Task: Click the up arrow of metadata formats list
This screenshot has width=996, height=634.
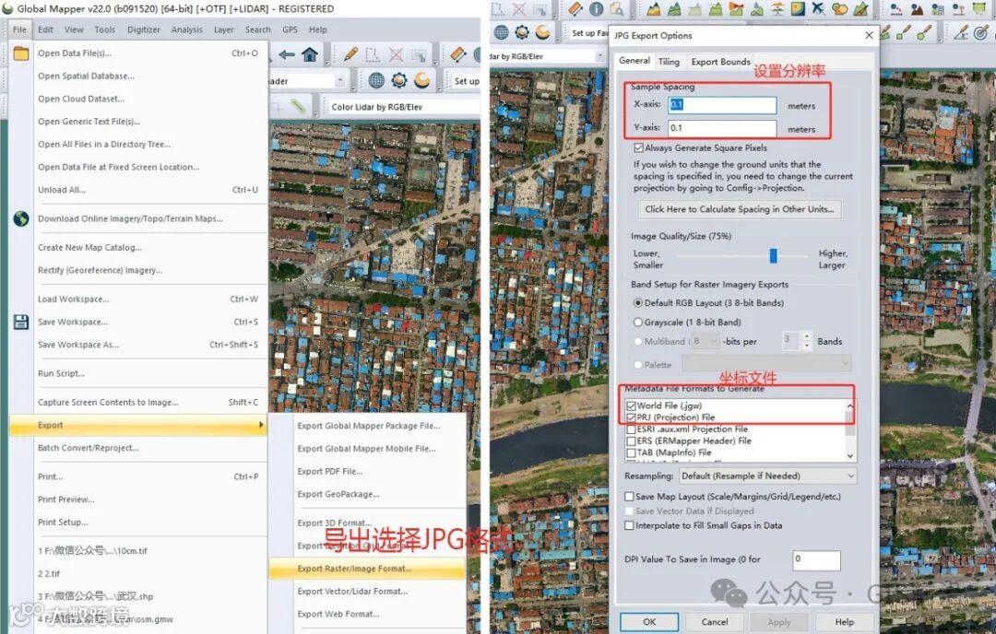Action: [x=850, y=405]
